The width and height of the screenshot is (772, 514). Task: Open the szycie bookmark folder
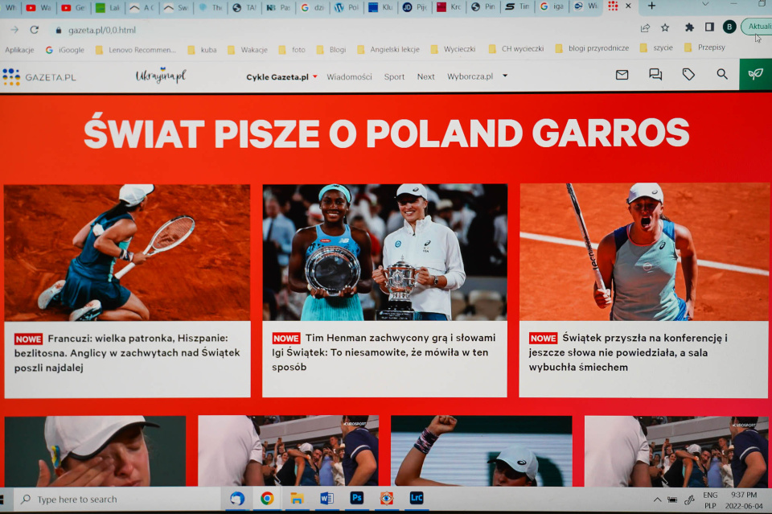[x=656, y=47]
